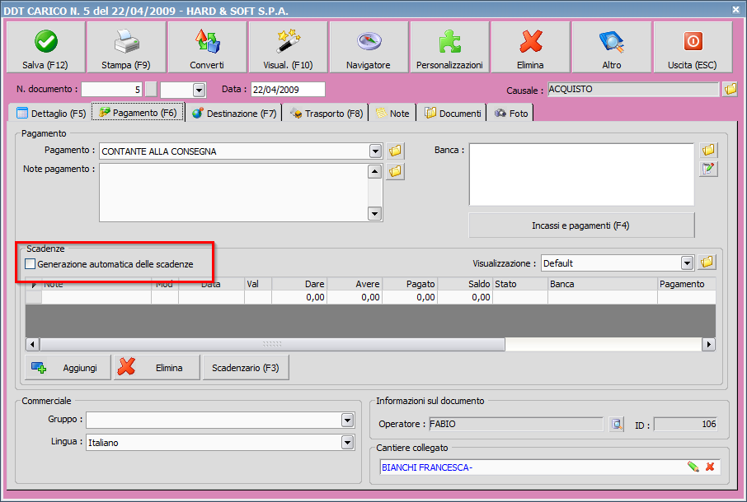Viewport: 747px width, 502px height.
Task: Click the ID 106 field
Action: [x=685, y=424]
